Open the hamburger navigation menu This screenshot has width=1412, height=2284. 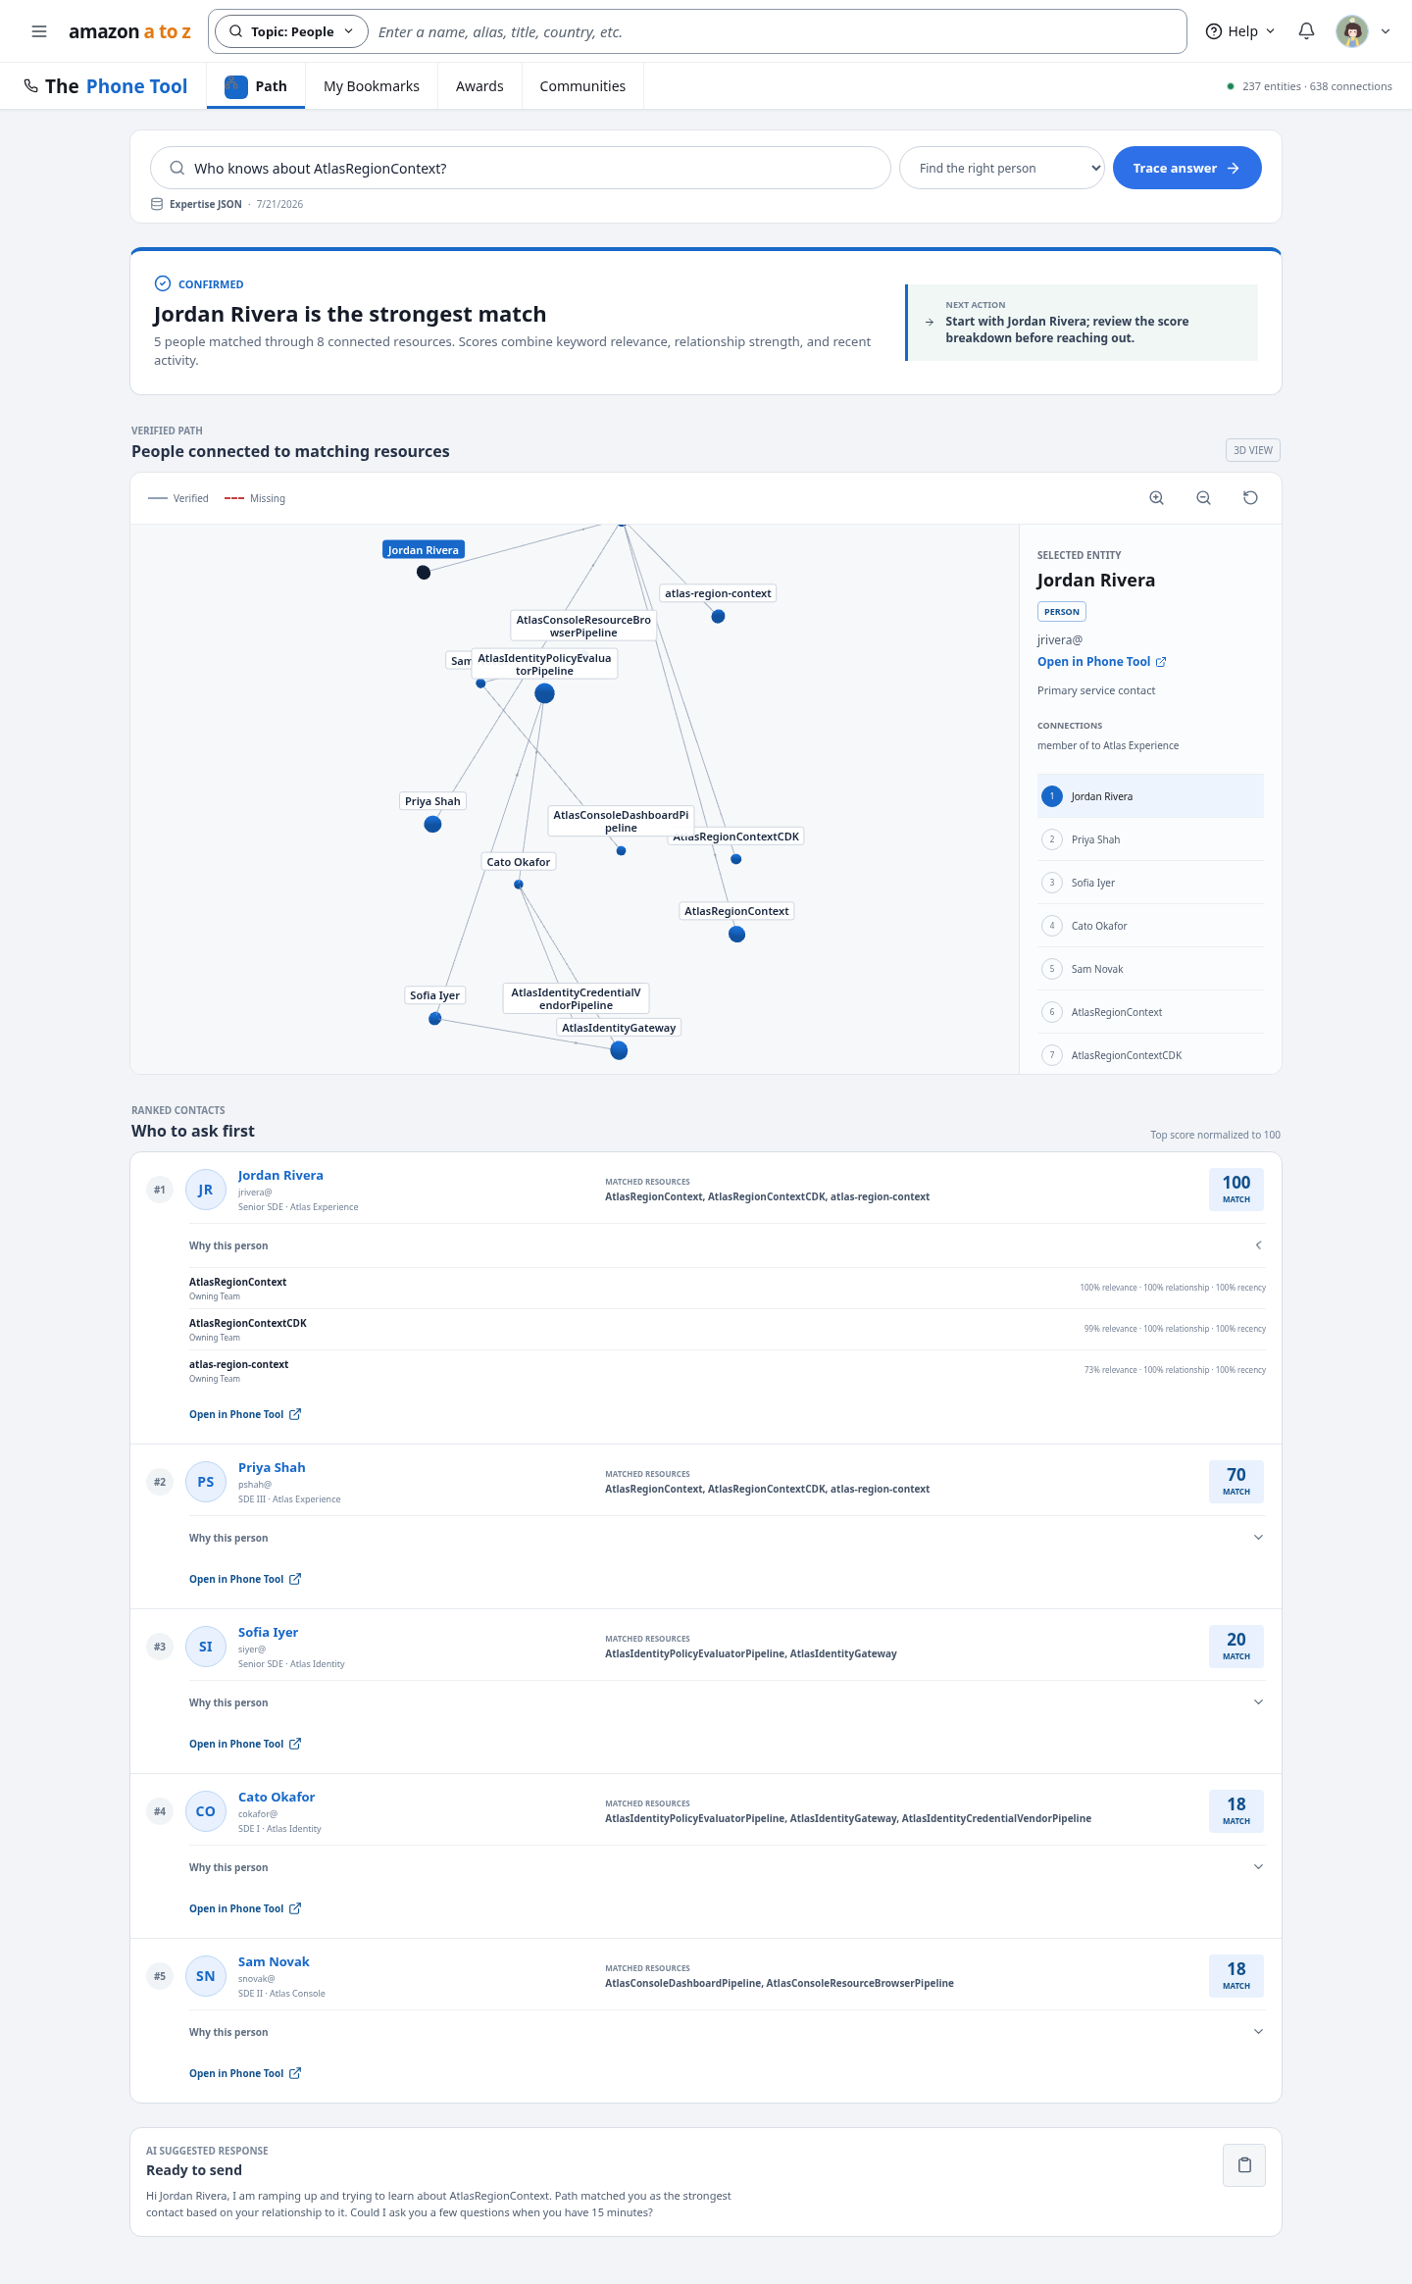39,31
